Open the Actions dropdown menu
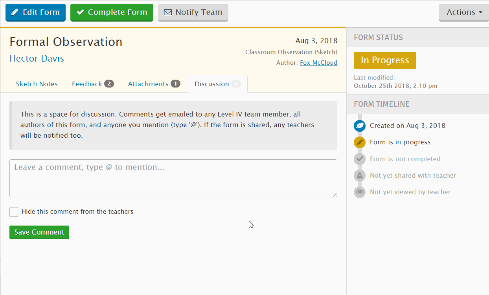The image size is (489, 295). pos(464,12)
